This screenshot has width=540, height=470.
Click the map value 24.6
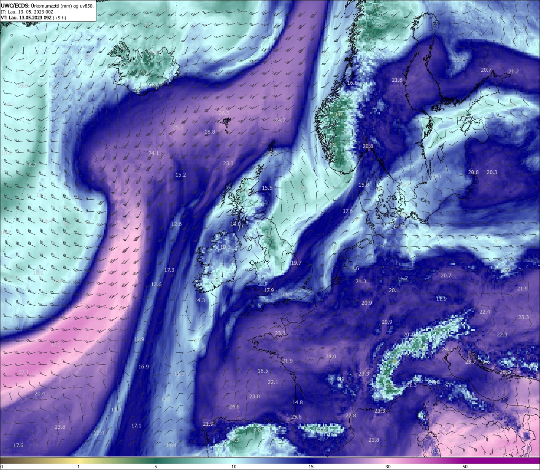(x=234, y=407)
